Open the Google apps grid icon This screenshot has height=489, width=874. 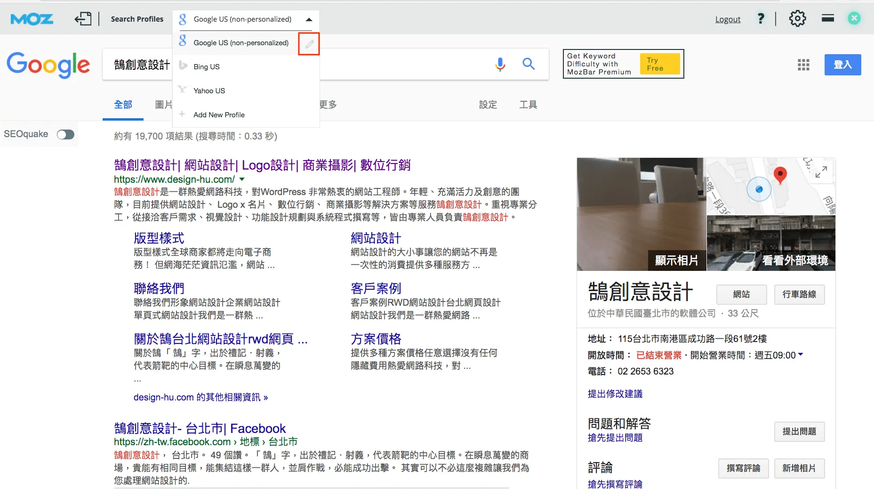coord(803,65)
